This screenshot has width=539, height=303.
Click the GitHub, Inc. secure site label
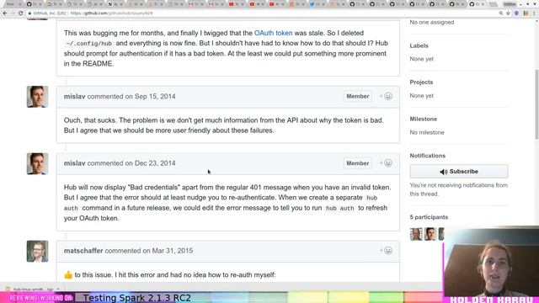(x=49, y=13)
